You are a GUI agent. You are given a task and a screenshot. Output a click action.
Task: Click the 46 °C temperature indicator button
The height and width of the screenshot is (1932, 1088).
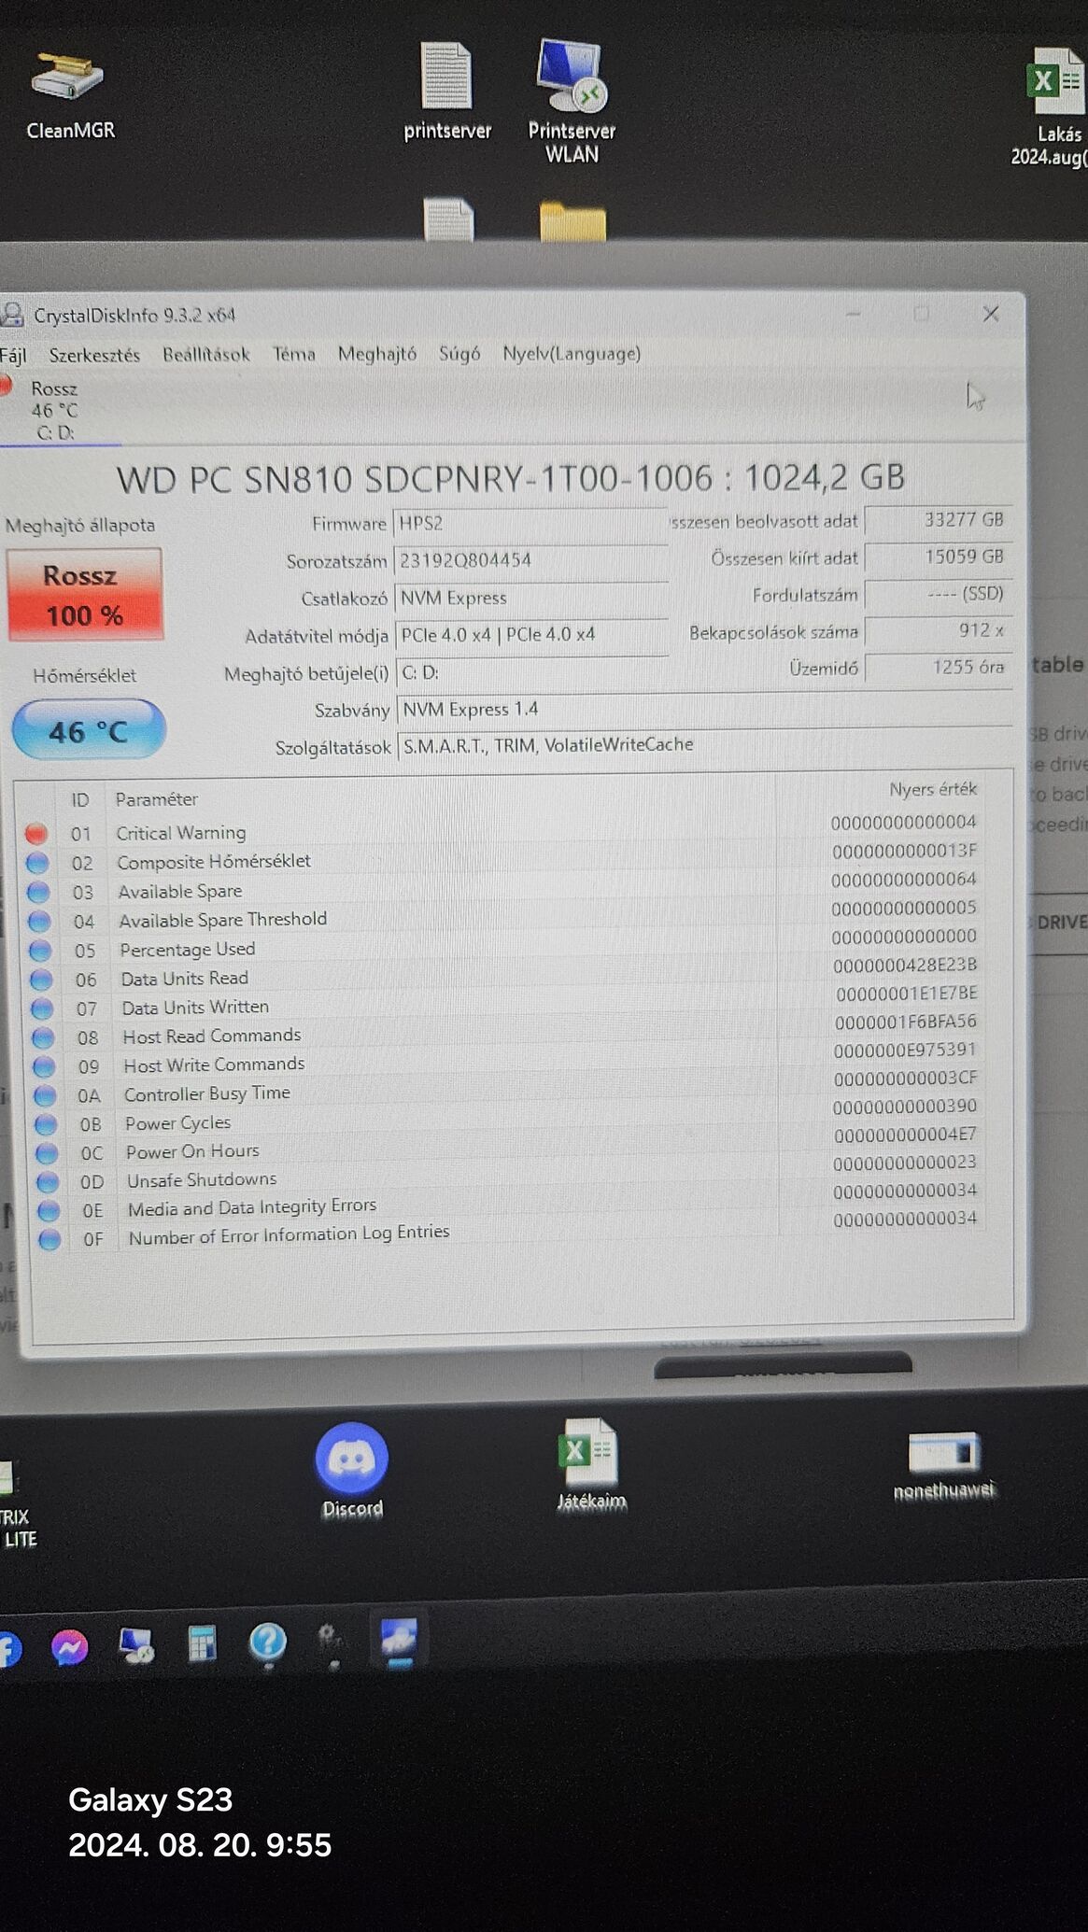(x=89, y=730)
